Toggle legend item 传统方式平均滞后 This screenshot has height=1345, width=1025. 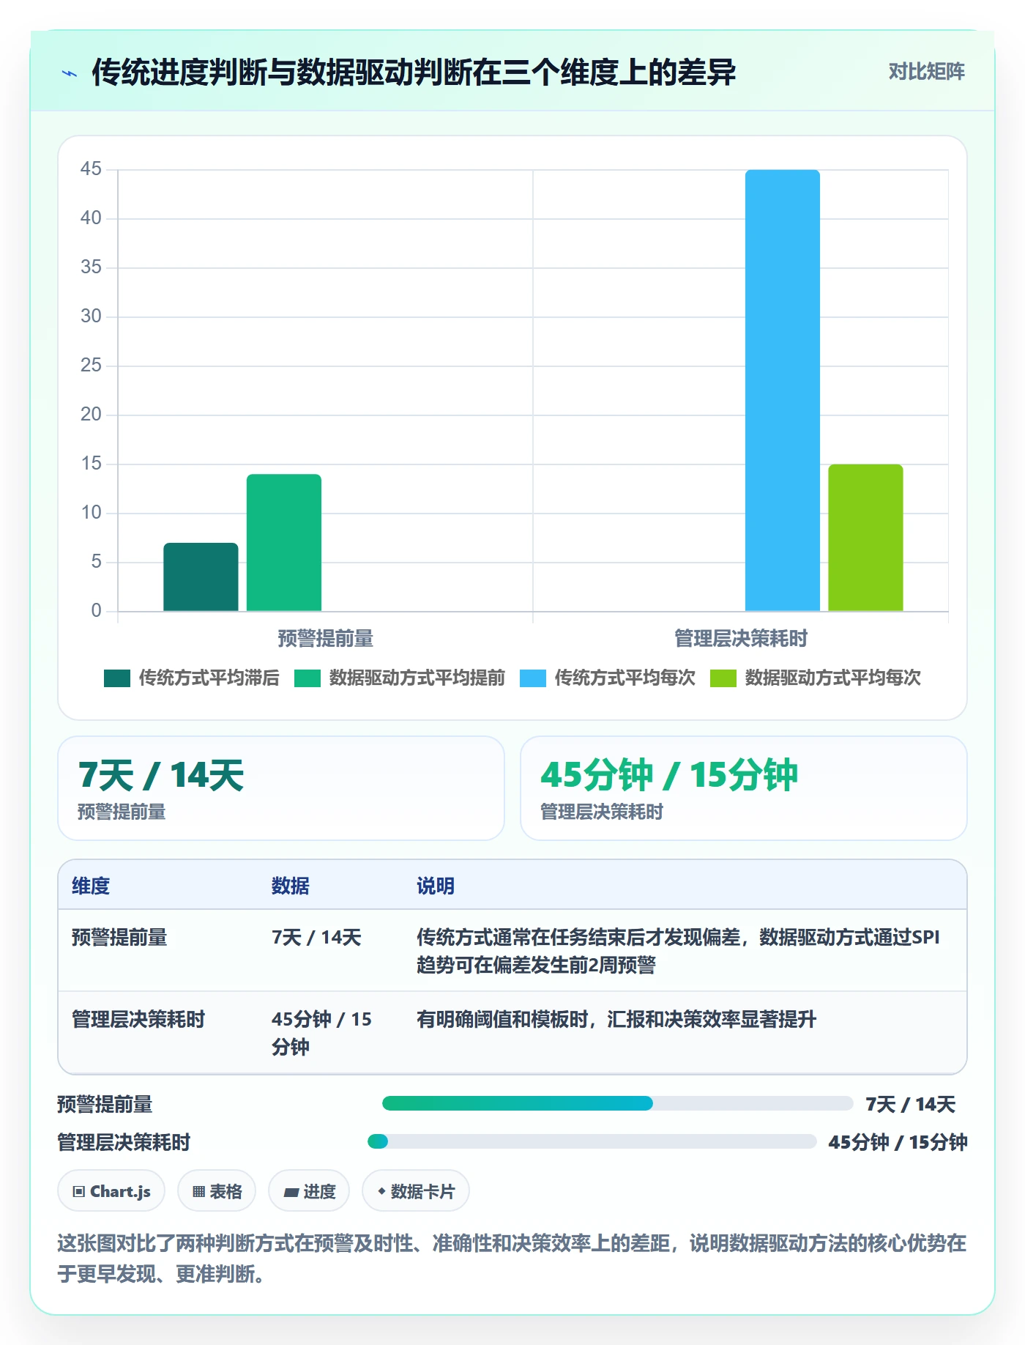pyautogui.click(x=192, y=678)
